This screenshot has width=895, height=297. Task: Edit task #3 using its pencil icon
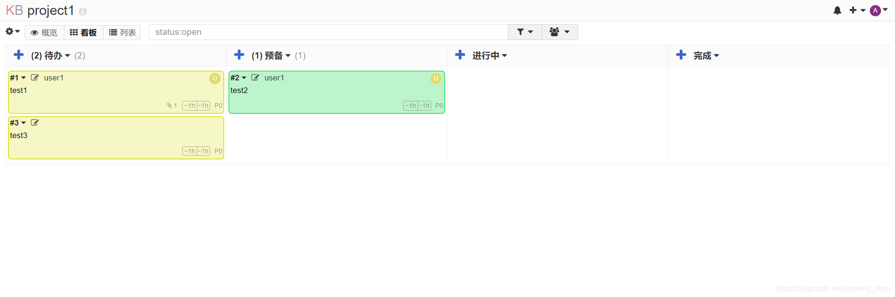[x=35, y=122]
